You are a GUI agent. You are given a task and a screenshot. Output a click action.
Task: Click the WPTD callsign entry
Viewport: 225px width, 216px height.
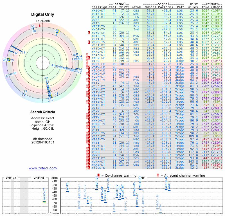[95, 23]
